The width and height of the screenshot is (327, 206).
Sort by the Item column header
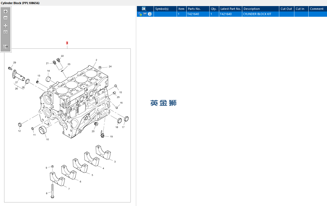point(181,9)
